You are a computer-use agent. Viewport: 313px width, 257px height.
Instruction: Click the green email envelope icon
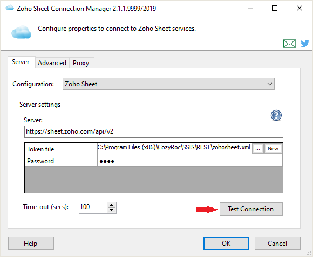[x=289, y=44]
